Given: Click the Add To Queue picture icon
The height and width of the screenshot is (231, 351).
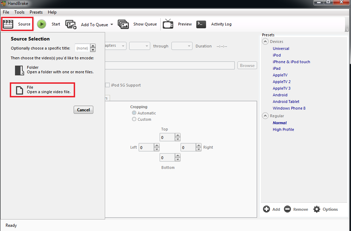Looking at the screenshot, I should pyautogui.click(x=71, y=24).
